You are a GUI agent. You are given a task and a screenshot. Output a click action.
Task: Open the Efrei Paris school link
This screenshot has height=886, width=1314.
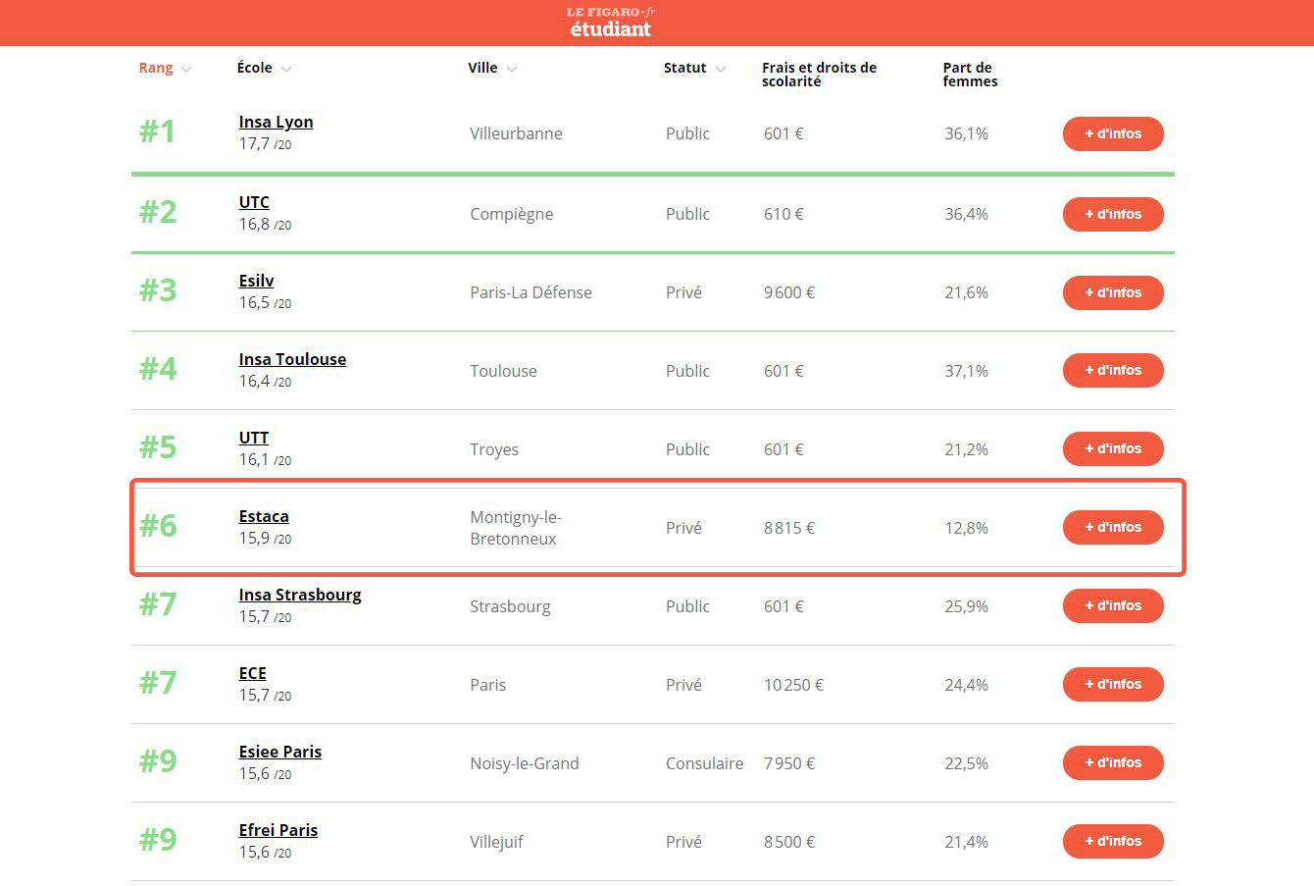coord(278,830)
